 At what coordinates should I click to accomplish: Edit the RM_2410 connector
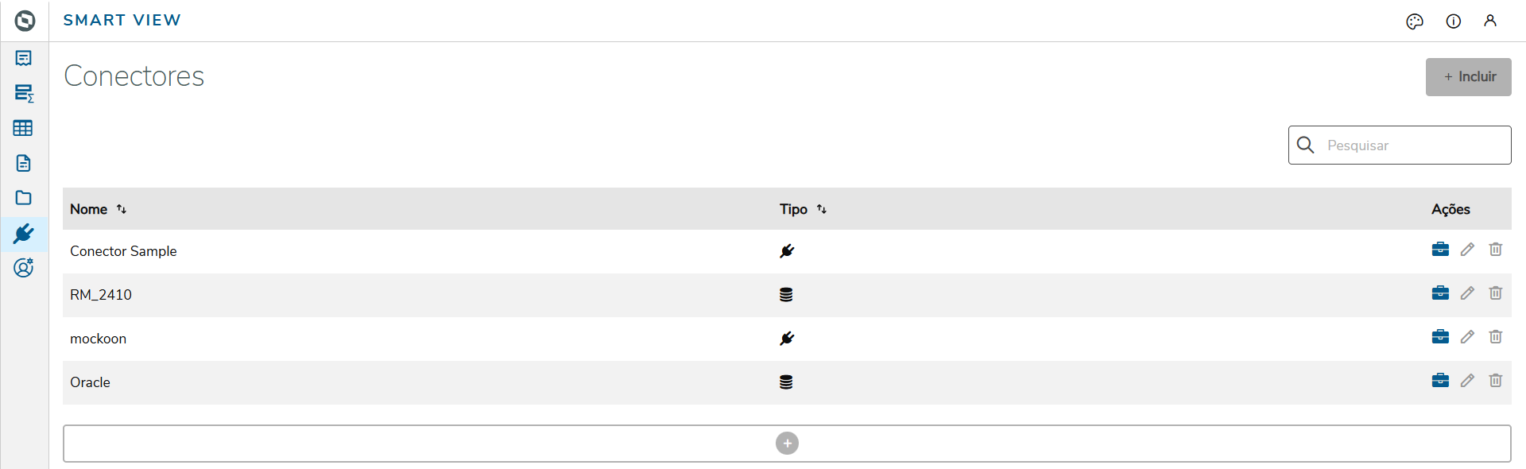(x=1467, y=293)
